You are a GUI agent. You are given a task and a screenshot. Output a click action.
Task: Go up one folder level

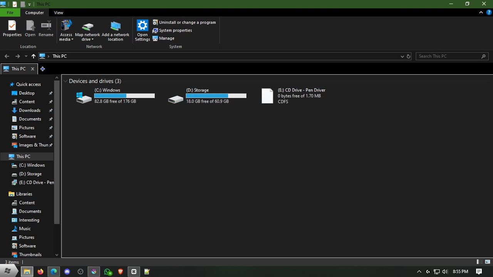coord(34,56)
